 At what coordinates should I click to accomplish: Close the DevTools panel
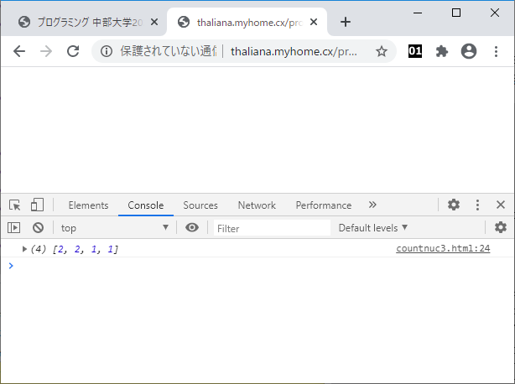[x=501, y=205]
